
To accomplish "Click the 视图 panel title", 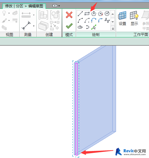I will 9,35.
